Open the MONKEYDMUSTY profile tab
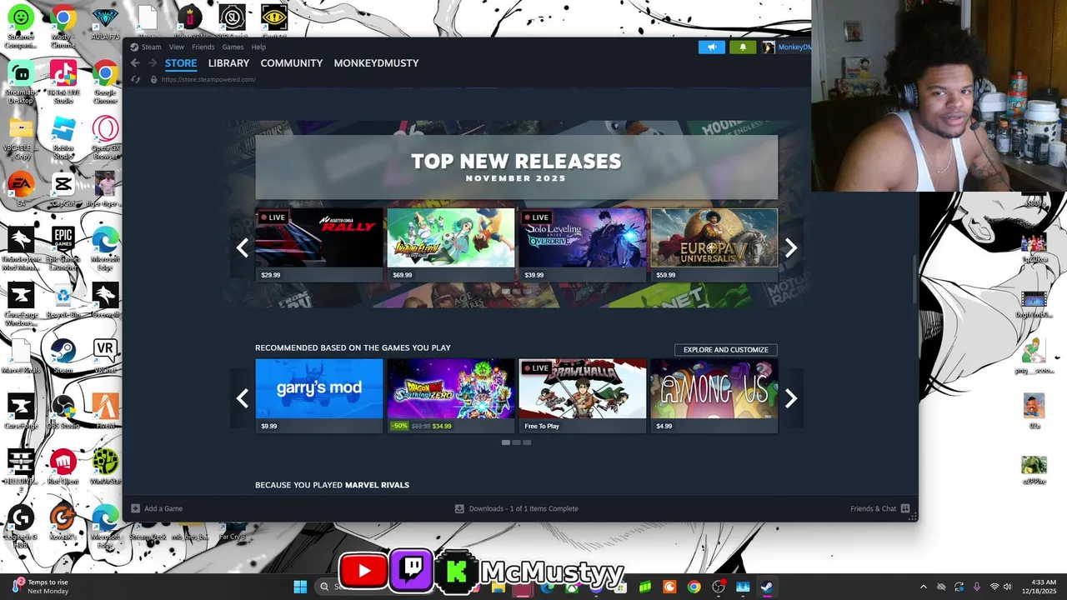Image resolution: width=1067 pixels, height=600 pixels. coord(376,63)
